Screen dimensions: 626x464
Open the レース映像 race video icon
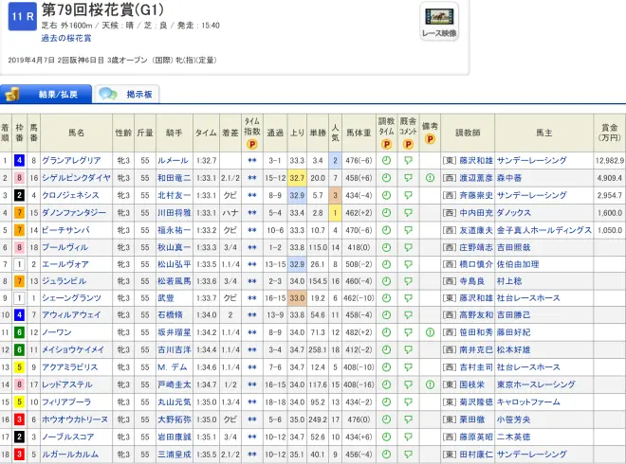(x=441, y=22)
